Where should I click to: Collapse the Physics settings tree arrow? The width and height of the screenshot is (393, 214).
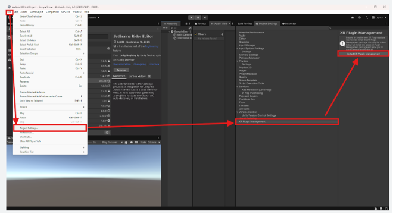pyautogui.click(x=238, y=61)
